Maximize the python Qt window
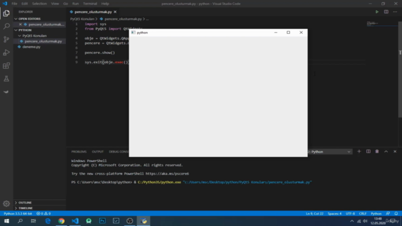Viewport: 402px width, 226px height. pos(288,33)
